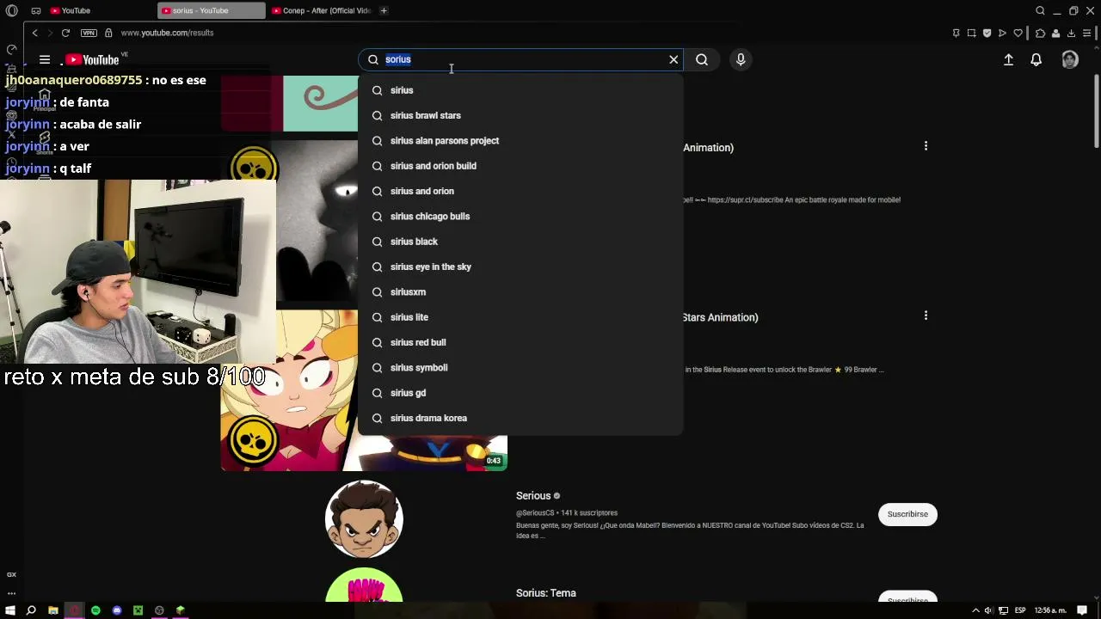Pick 'sirius red bull' suggestion

(520, 342)
